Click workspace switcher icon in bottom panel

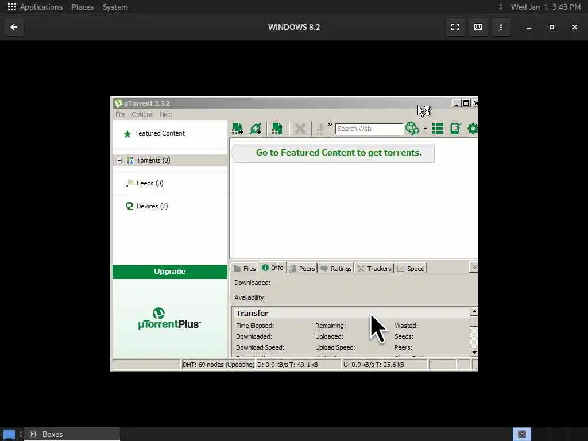click(x=521, y=434)
